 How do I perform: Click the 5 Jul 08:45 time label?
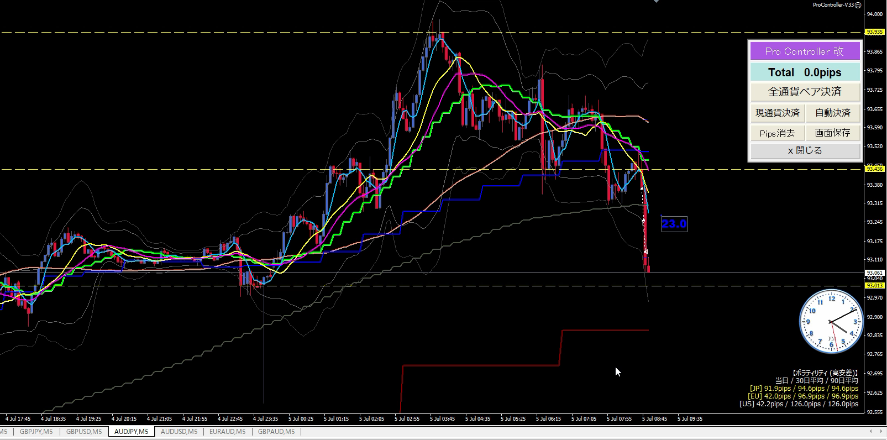click(655, 419)
